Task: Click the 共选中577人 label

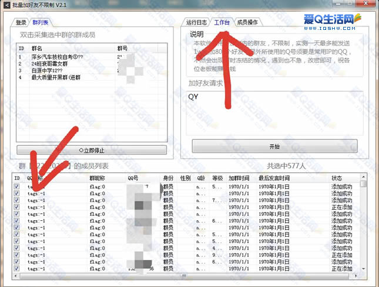Action: point(286,166)
